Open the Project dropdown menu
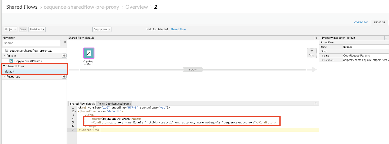This screenshot has width=389, height=144. (11, 29)
